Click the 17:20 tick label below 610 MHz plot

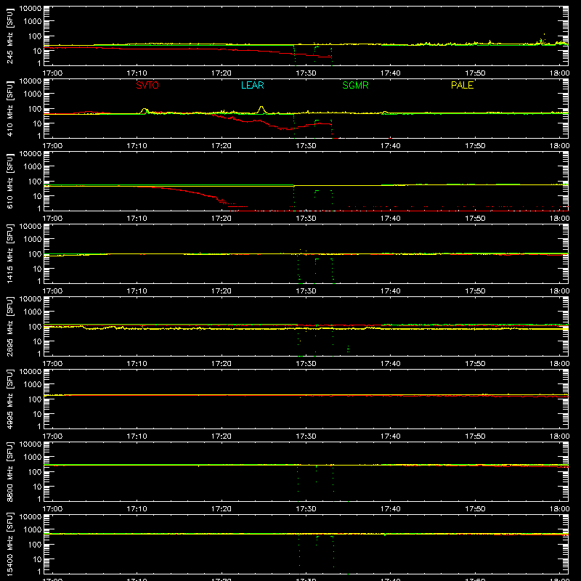tap(222, 219)
